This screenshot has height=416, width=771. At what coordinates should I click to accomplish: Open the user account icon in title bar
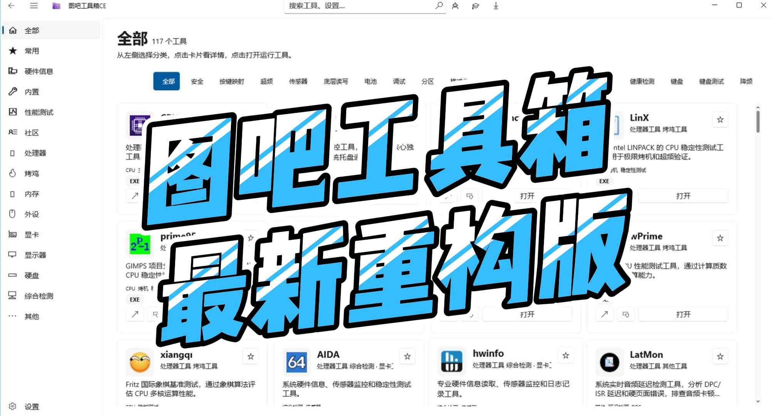pos(455,6)
